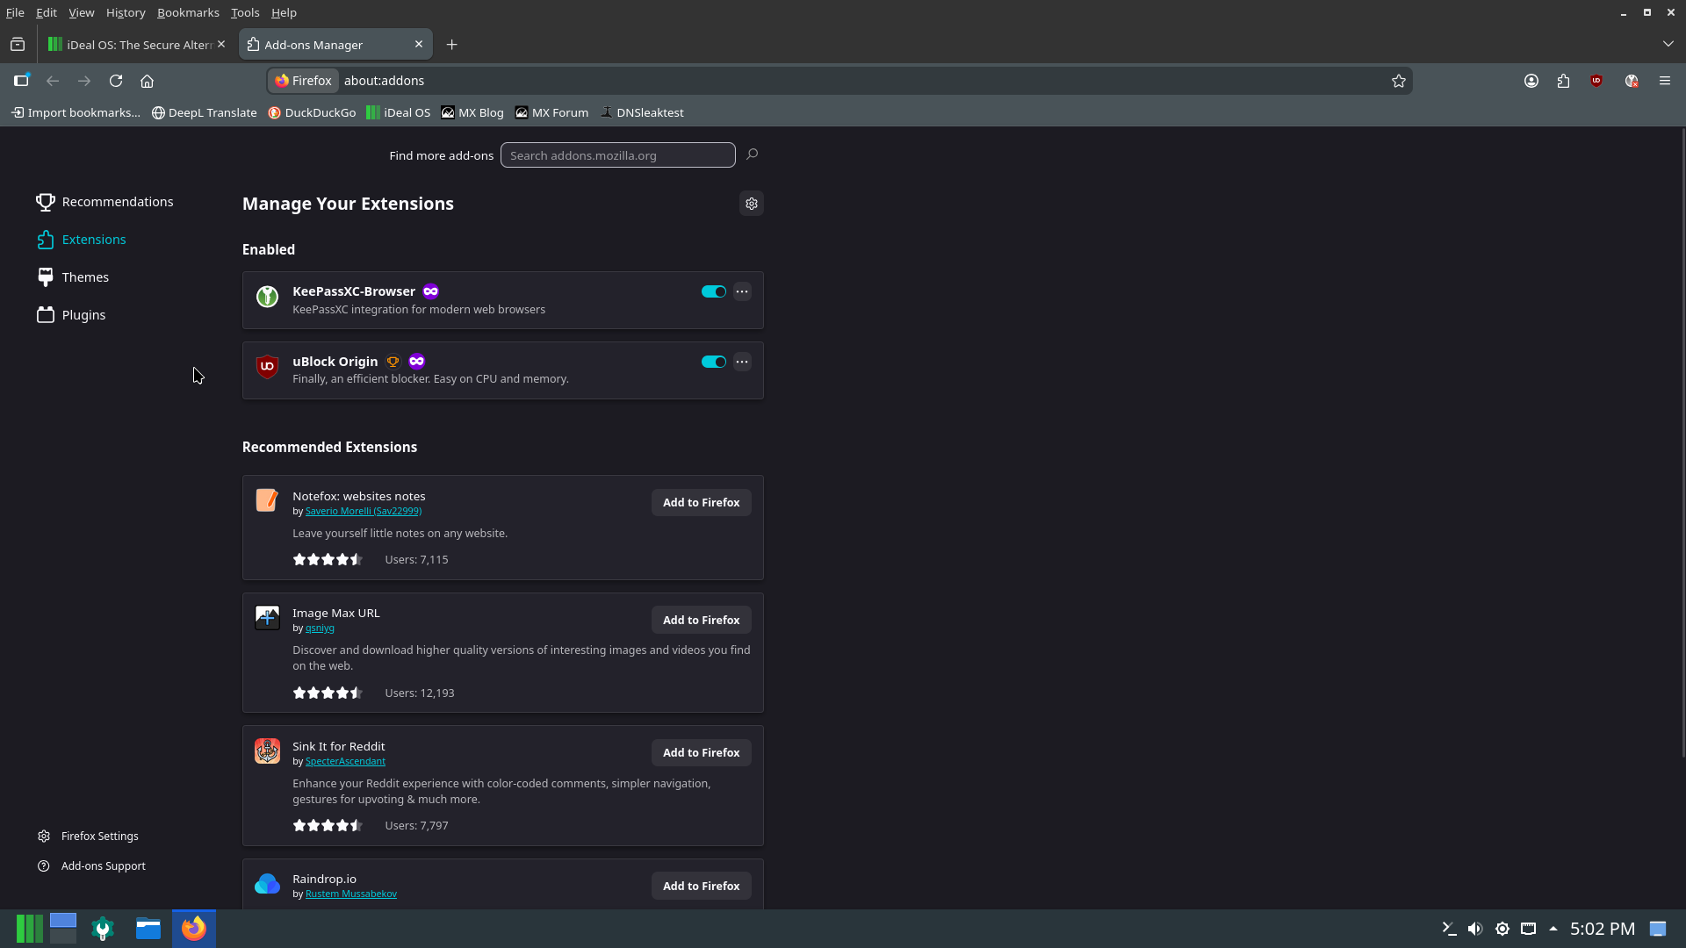This screenshot has height=948, width=1686.
Task: Open the Bookmarks menu
Action: coord(188,12)
